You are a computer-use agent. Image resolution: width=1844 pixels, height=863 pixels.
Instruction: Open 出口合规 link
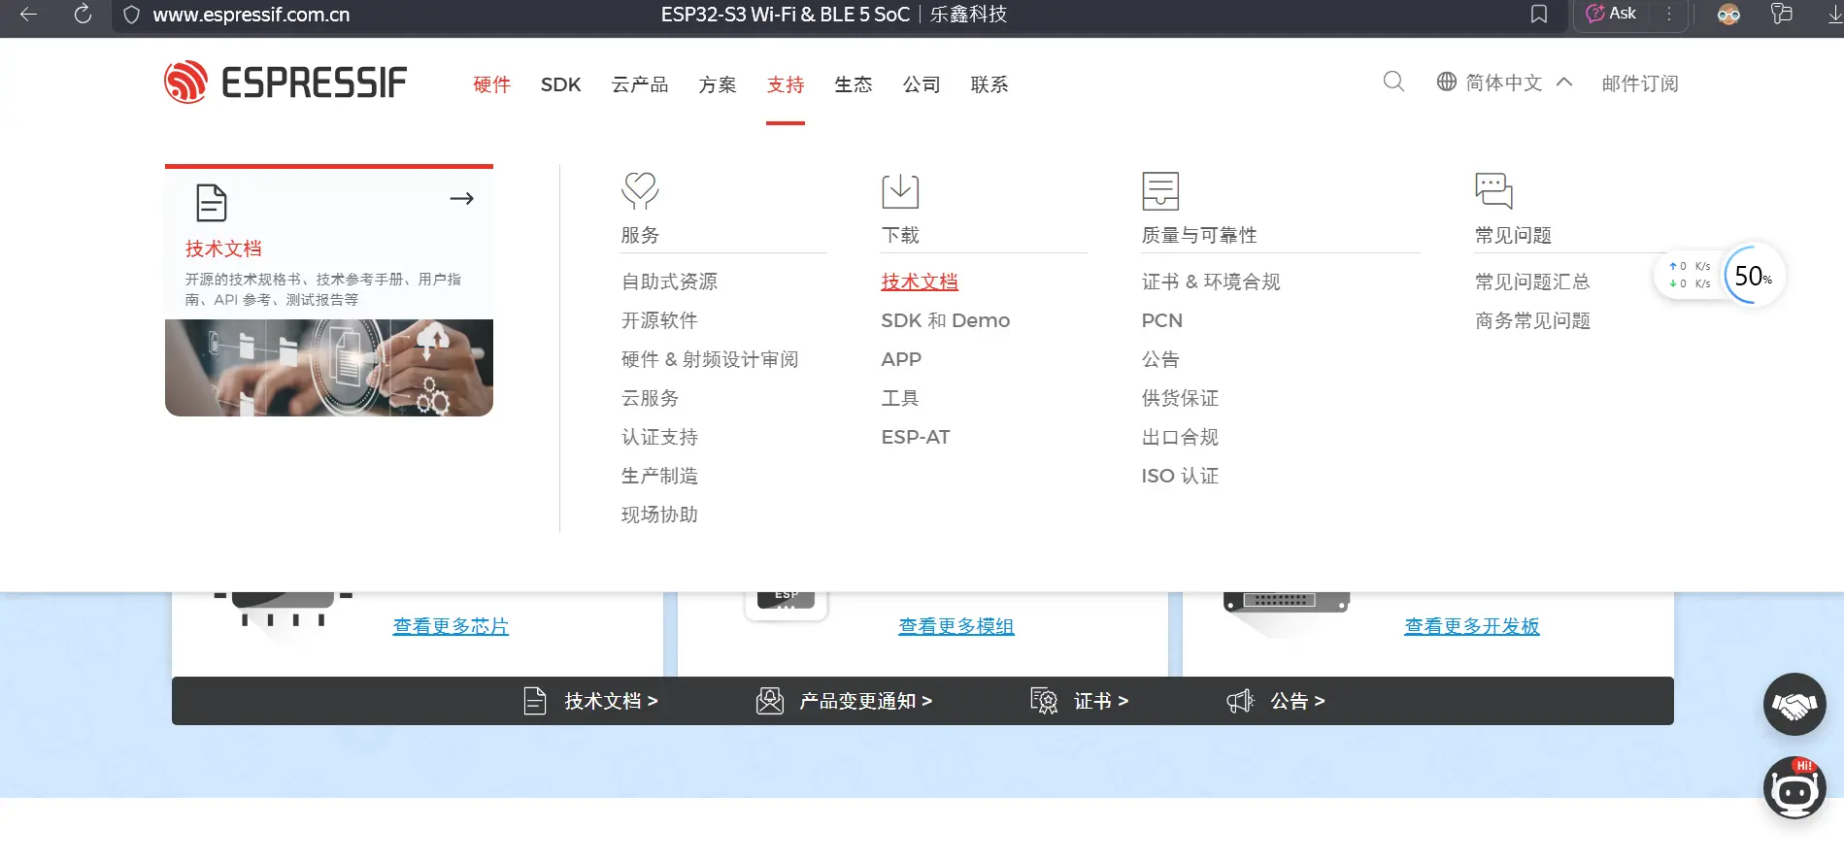pyautogui.click(x=1180, y=437)
